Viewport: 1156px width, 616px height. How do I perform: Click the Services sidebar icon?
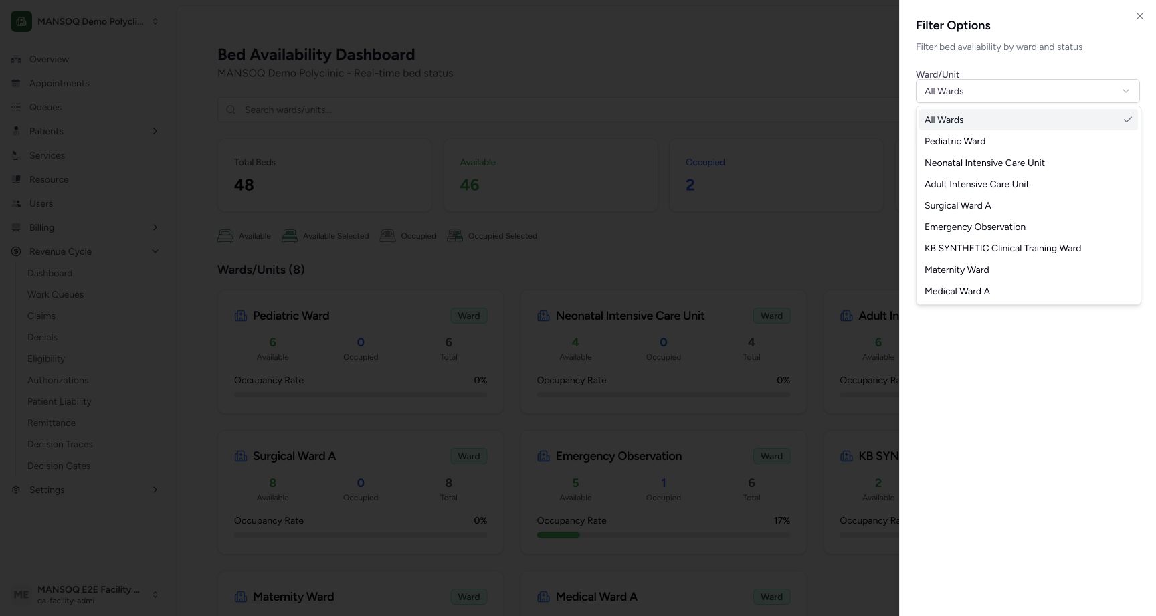(16, 155)
